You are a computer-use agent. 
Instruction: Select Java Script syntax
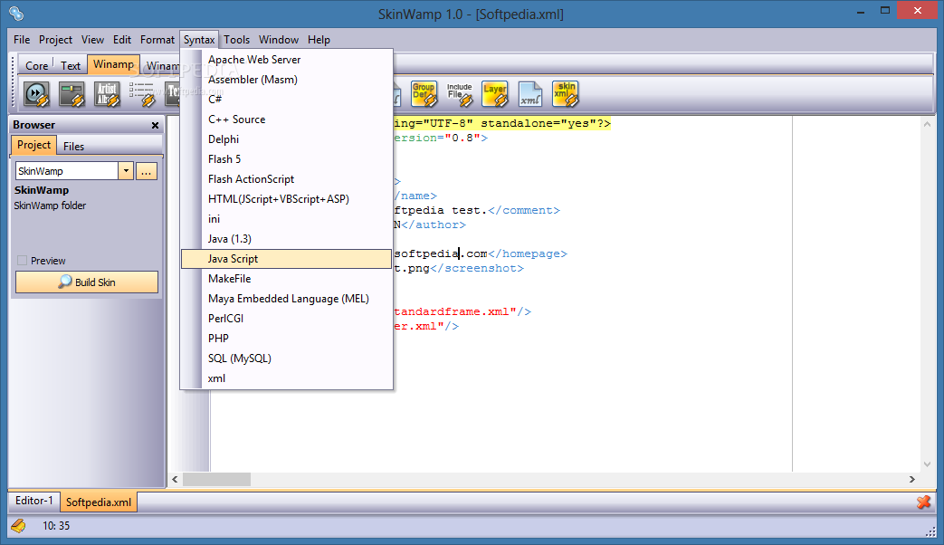[x=287, y=258]
